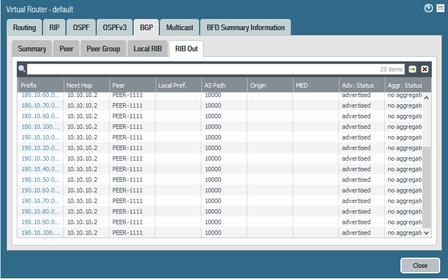Click the help question mark icon

pos(428,8)
